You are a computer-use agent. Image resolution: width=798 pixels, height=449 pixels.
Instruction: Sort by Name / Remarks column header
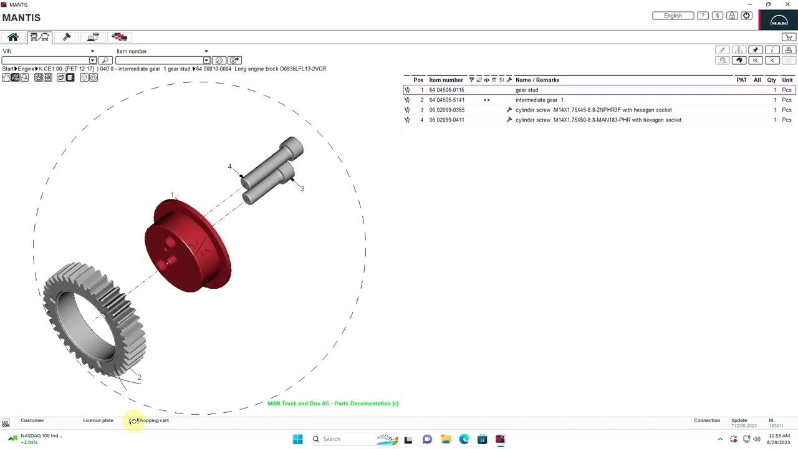[537, 80]
